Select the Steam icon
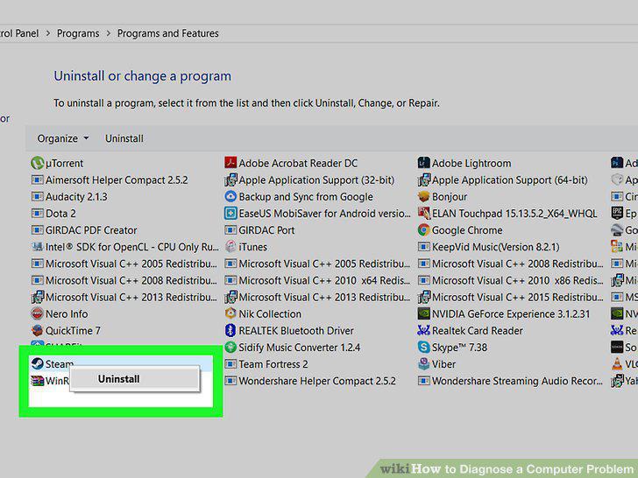The width and height of the screenshot is (638, 478). (x=38, y=364)
